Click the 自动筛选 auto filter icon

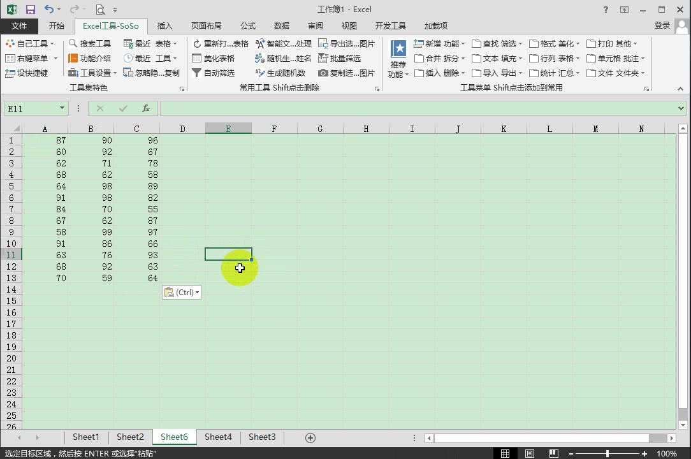(x=213, y=73)
